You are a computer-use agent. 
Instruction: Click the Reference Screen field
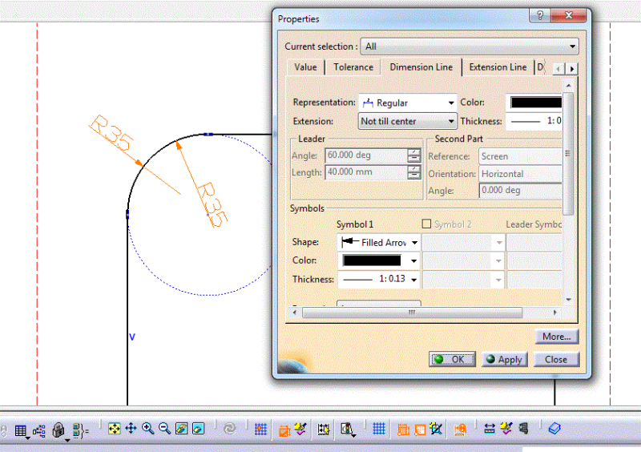click(520, 156)
